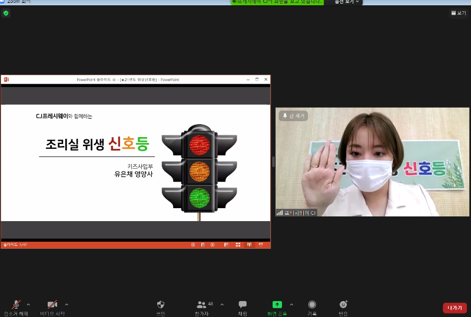Viewport: 471px width, 317px height.
Task: Expand audio options arrow beside microphone
Action: 28,304
